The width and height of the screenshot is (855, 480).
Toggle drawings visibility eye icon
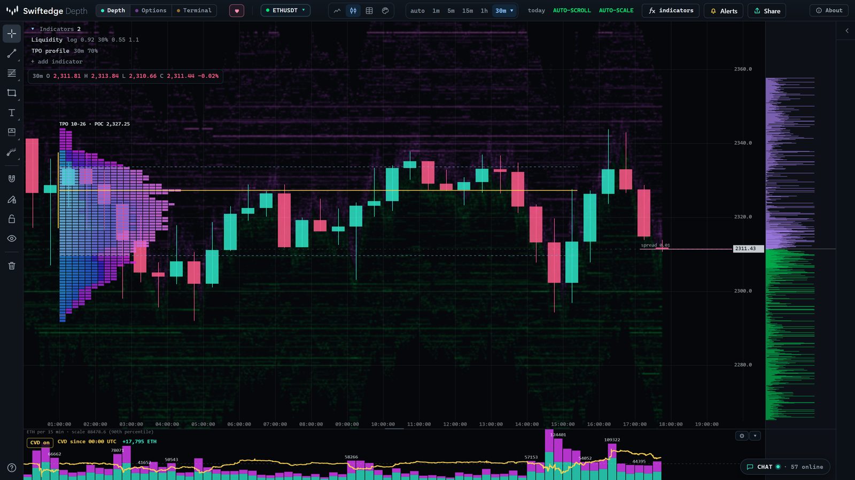point(12,238)
